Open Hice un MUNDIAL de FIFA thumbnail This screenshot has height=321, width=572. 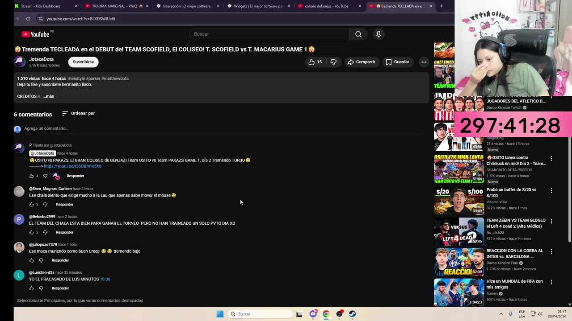coord(458,292)
